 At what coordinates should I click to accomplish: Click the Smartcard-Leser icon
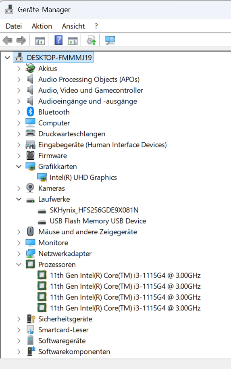pos(30,330)
